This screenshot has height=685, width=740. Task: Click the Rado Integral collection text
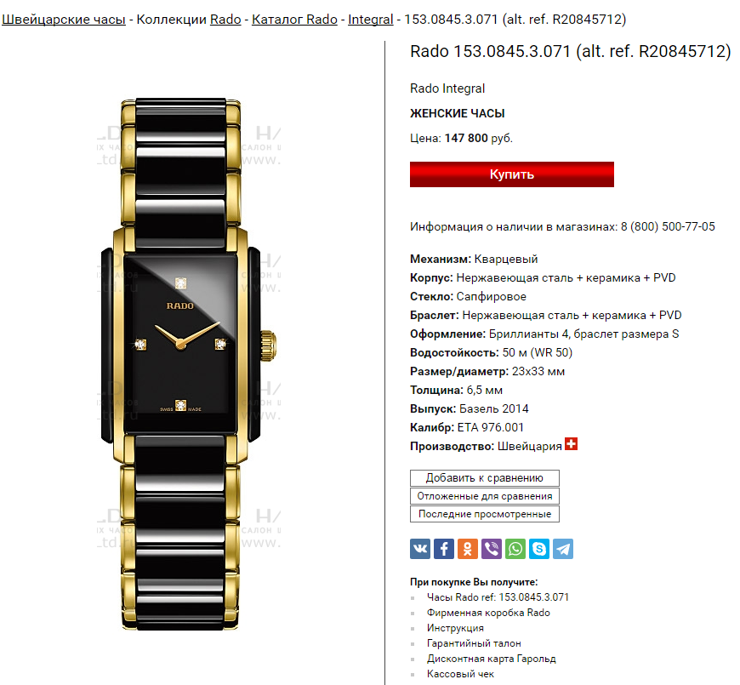(447, 88)
